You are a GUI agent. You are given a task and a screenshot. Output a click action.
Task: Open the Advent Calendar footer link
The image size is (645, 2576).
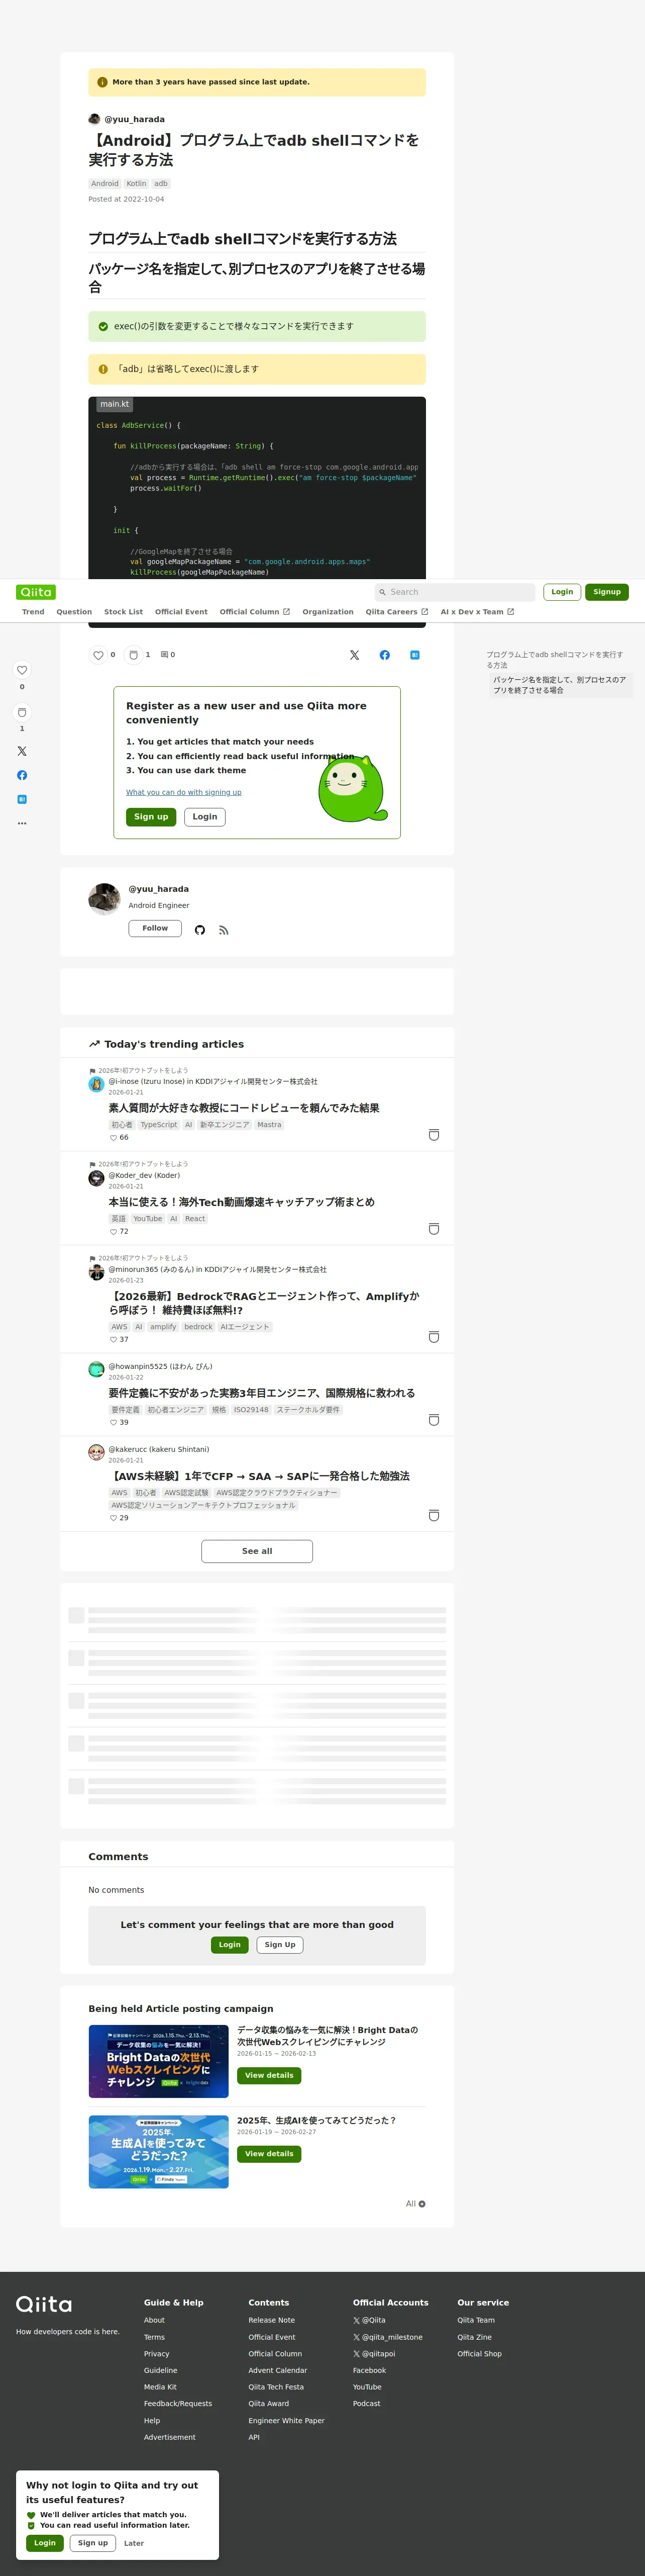point(278,2370)
